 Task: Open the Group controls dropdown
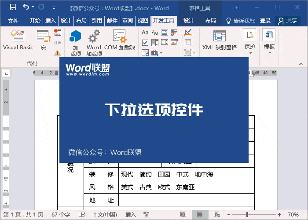pyautogui.click(x=190, y=53)
